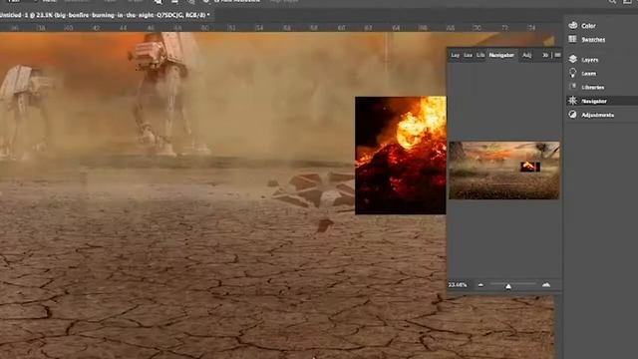Open the Adjustments panel icon

tap(573, 115)
